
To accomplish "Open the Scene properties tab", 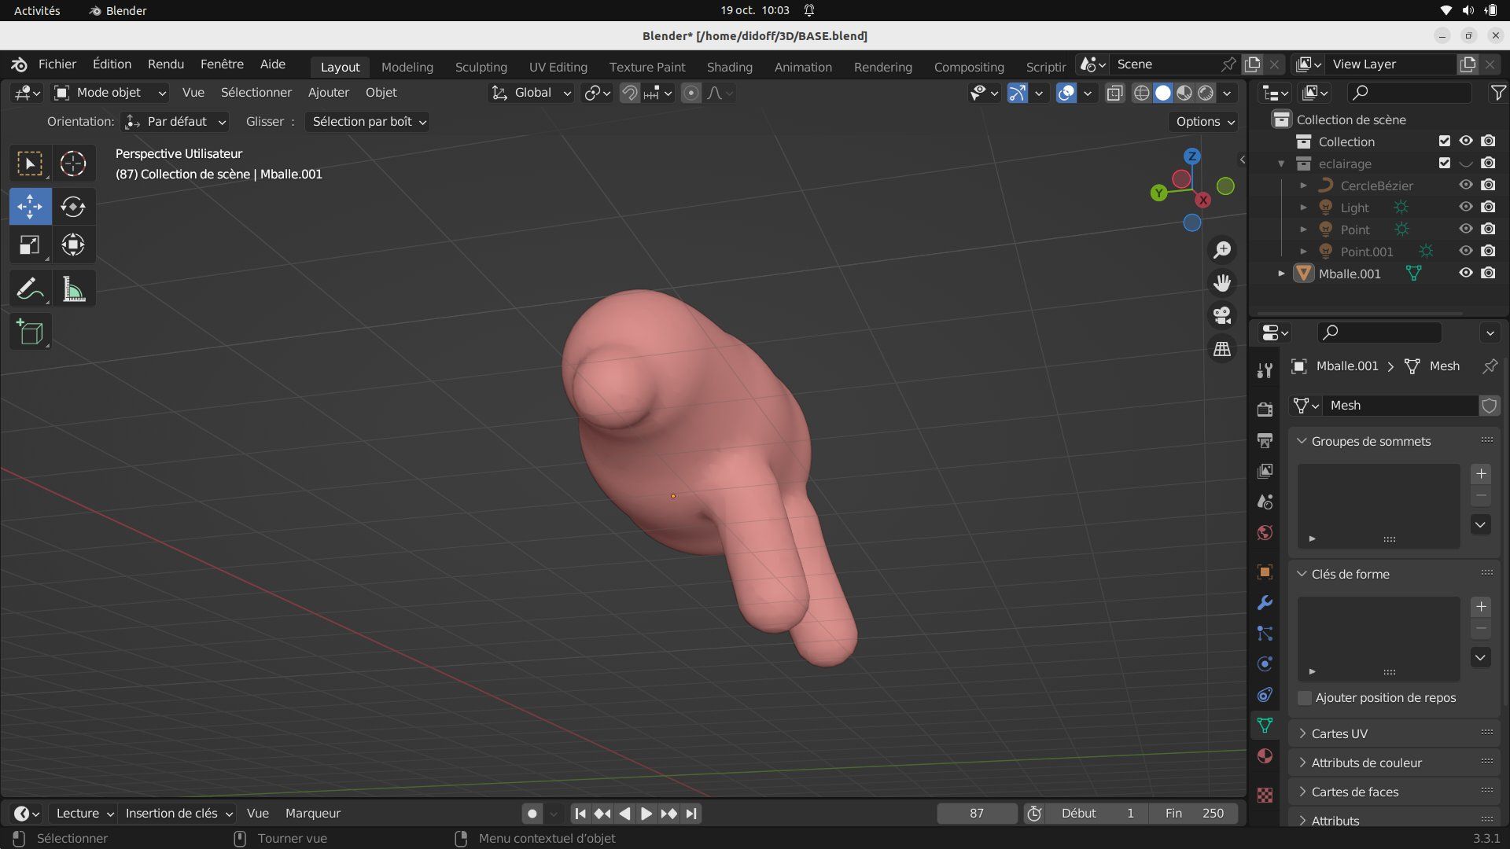I will [x=1265, y=502].
